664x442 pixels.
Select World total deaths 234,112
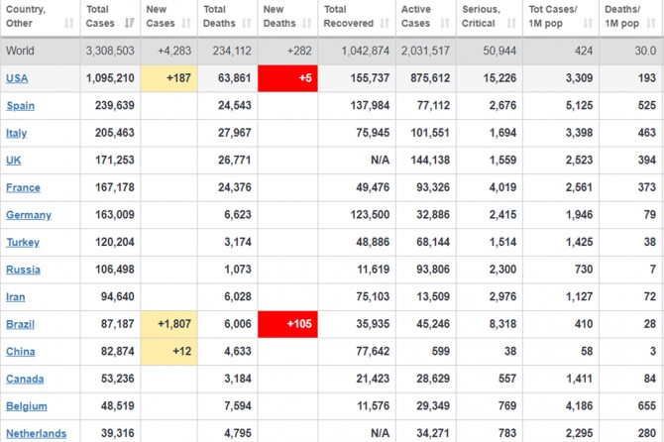coord(232,51)
